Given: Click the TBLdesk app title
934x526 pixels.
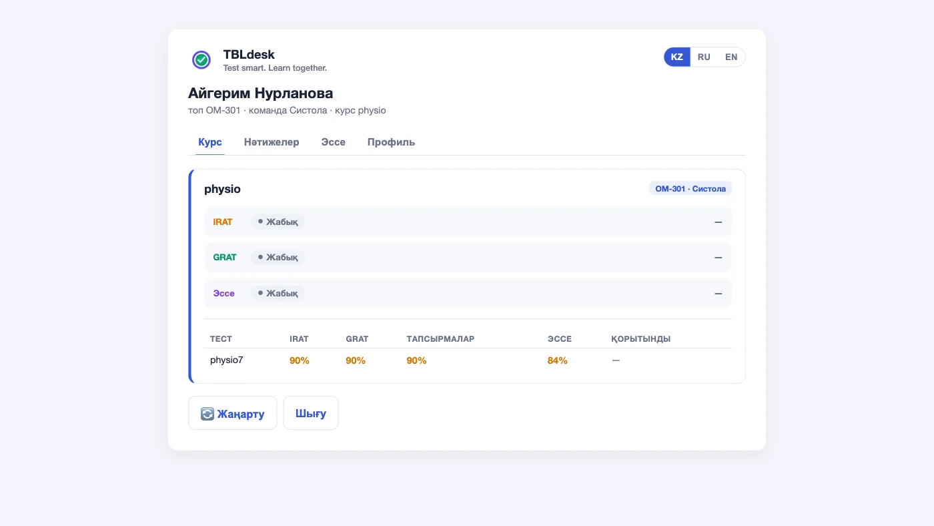Looking at the screenshot, I should (249, 54).
